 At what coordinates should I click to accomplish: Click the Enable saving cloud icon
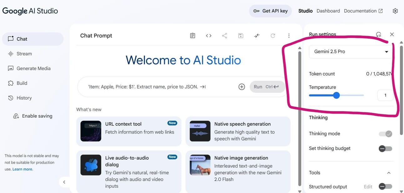tap(16, 116)
